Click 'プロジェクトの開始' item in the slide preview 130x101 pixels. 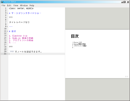(x=80, y=46)
